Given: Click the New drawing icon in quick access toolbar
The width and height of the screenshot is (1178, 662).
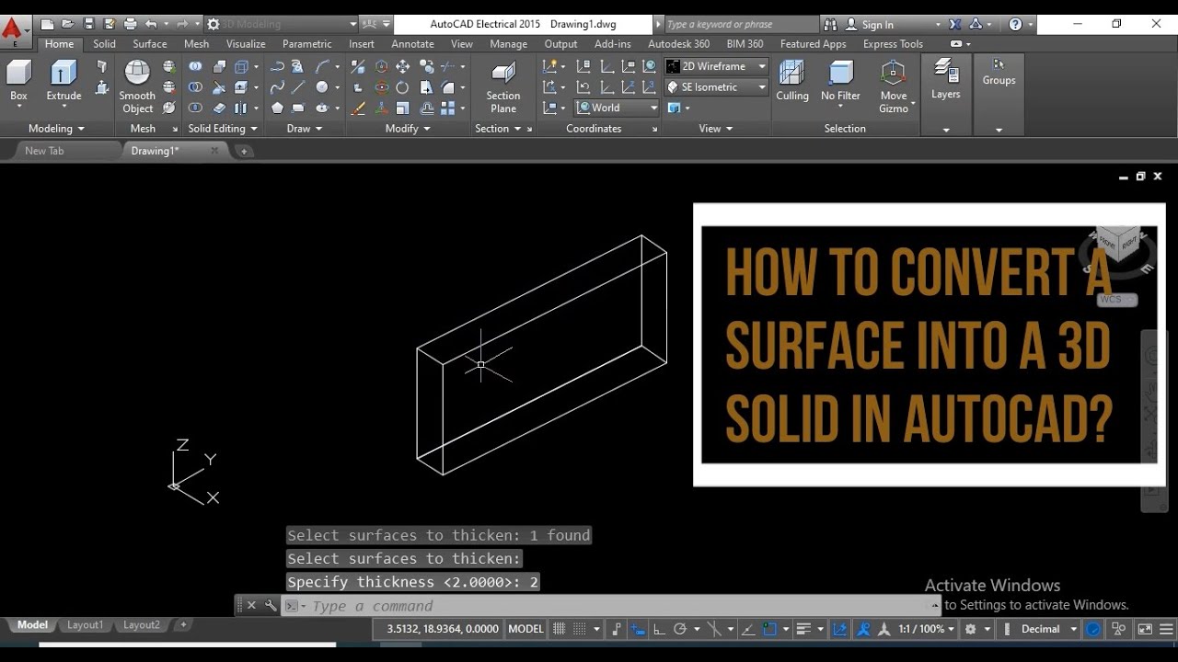Looking at the screenshot, I should (47, 24).
